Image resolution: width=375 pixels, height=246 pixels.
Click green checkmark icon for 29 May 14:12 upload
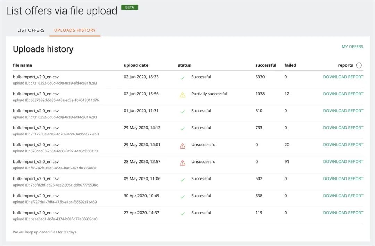[183, 129]
